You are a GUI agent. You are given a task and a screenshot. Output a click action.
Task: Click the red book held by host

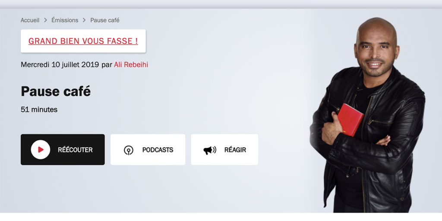click(350, 120)
